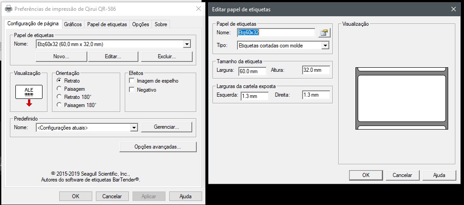Screen dimensions: 464x205
Task: Open the Predefinido Nome dropdown
Action: [x=133, y=128]
